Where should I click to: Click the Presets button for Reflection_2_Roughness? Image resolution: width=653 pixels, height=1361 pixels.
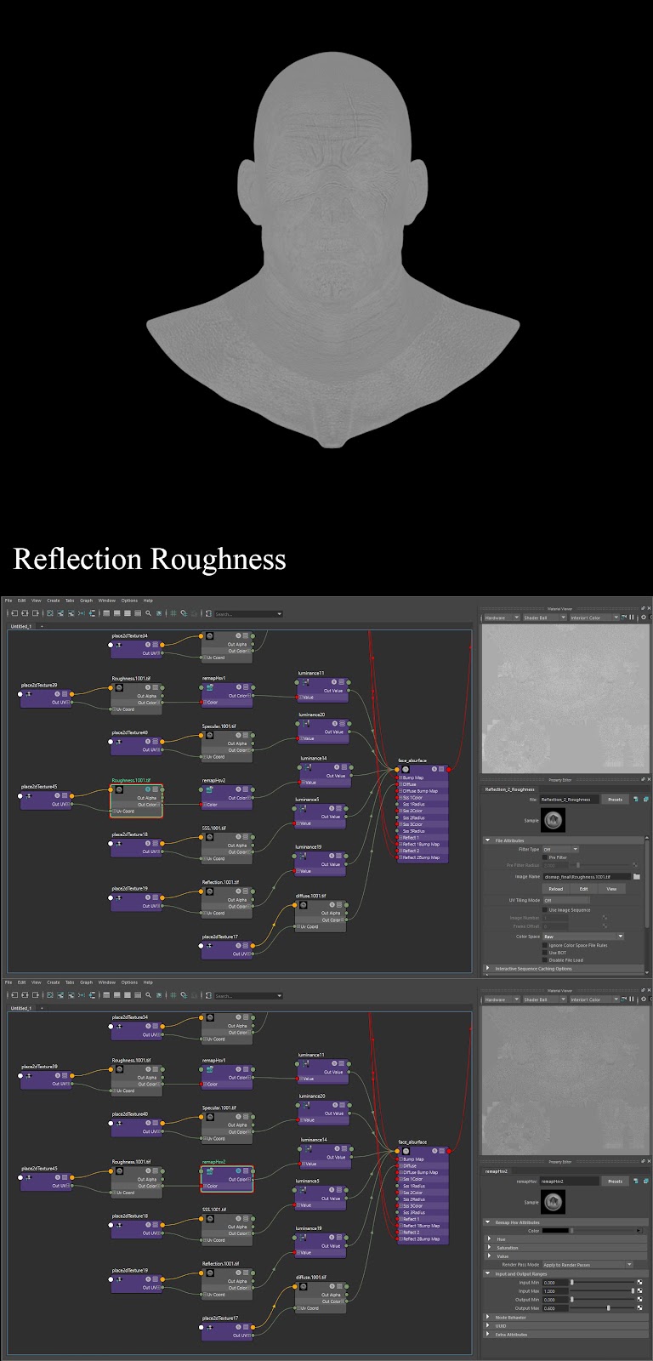[616, 800]
